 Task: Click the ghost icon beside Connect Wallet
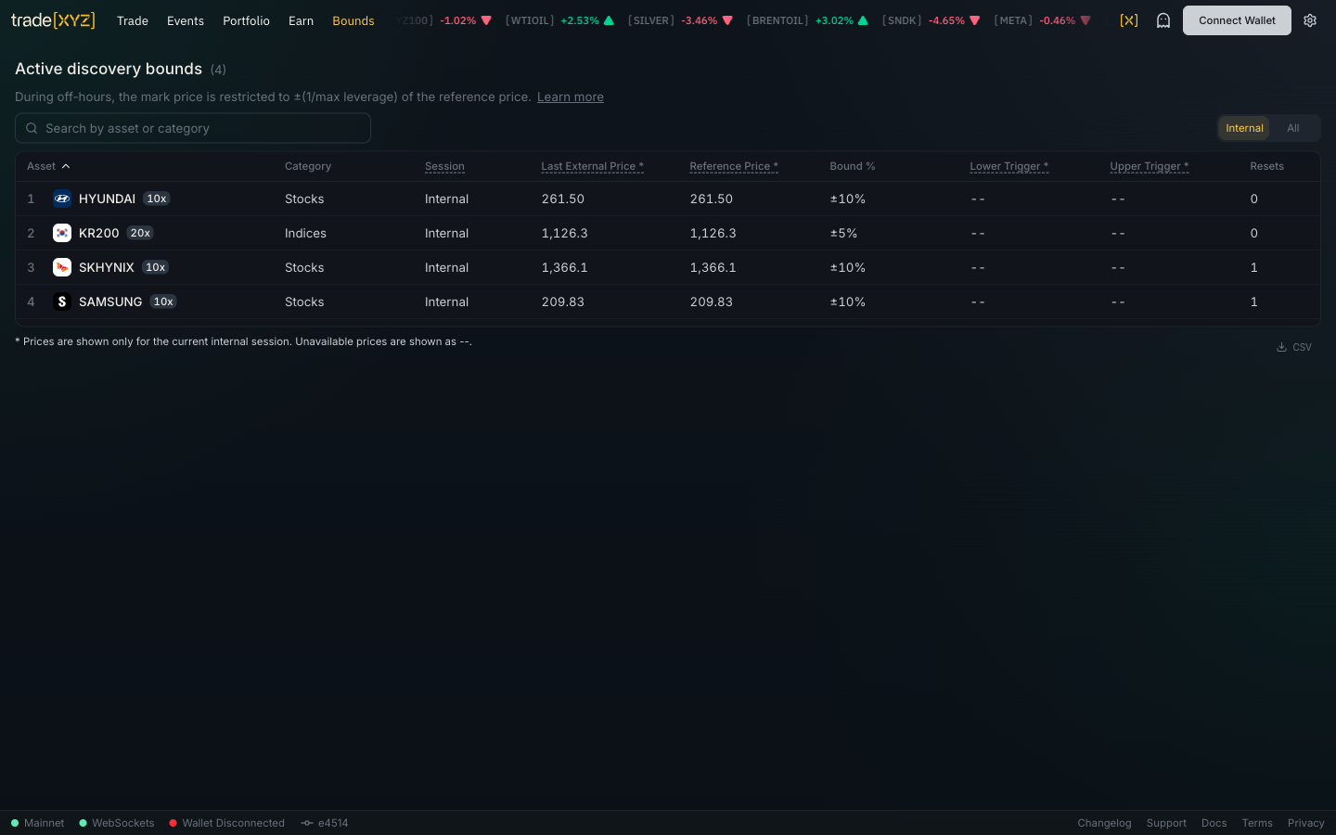(x=1163, y=20)
